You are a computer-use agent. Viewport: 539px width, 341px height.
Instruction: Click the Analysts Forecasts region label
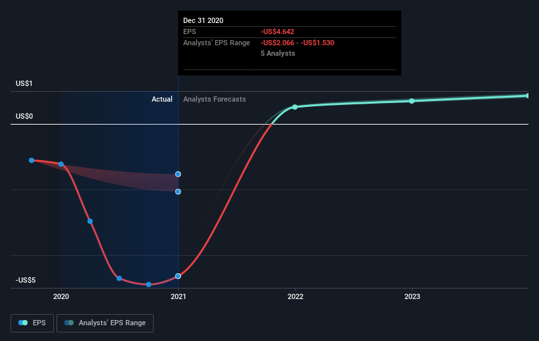tap(215, 99)
